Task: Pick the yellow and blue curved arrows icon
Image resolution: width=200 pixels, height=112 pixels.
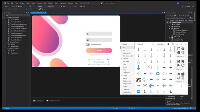Action: tap(138, 80)
